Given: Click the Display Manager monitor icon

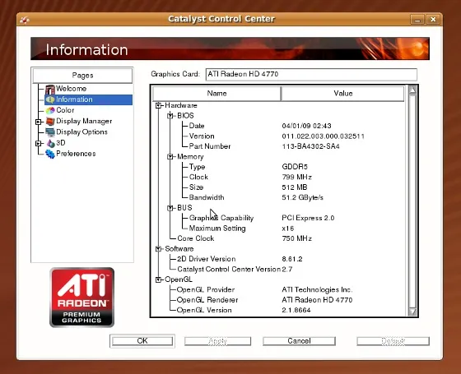Looking at the screenshot, I should tap(50, 122).
